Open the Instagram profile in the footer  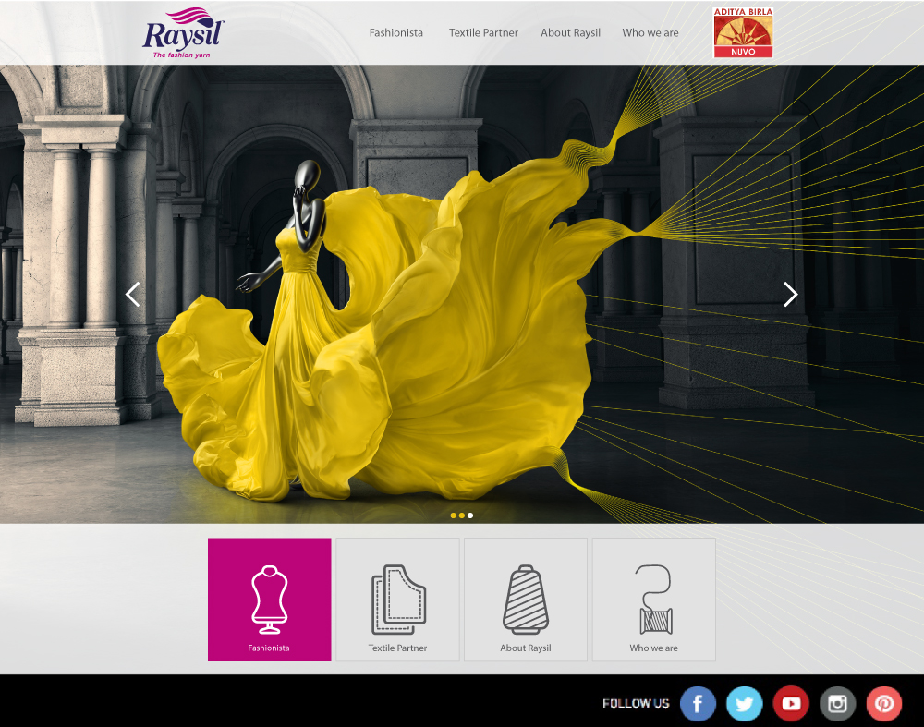[x=837, y=703]
